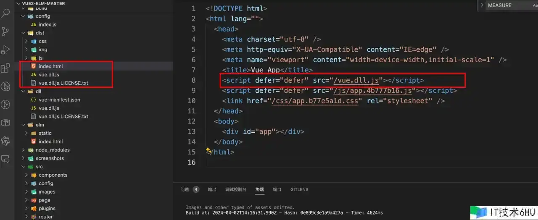Open index.html under the elm folder
This screenshot has height=220, width=538.
point(50,141)
